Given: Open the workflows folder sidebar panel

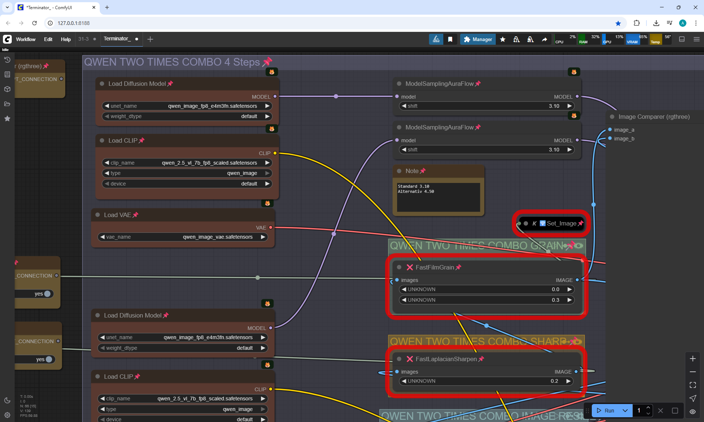Looking at the screenshot, I should click(x=7, y=104).
